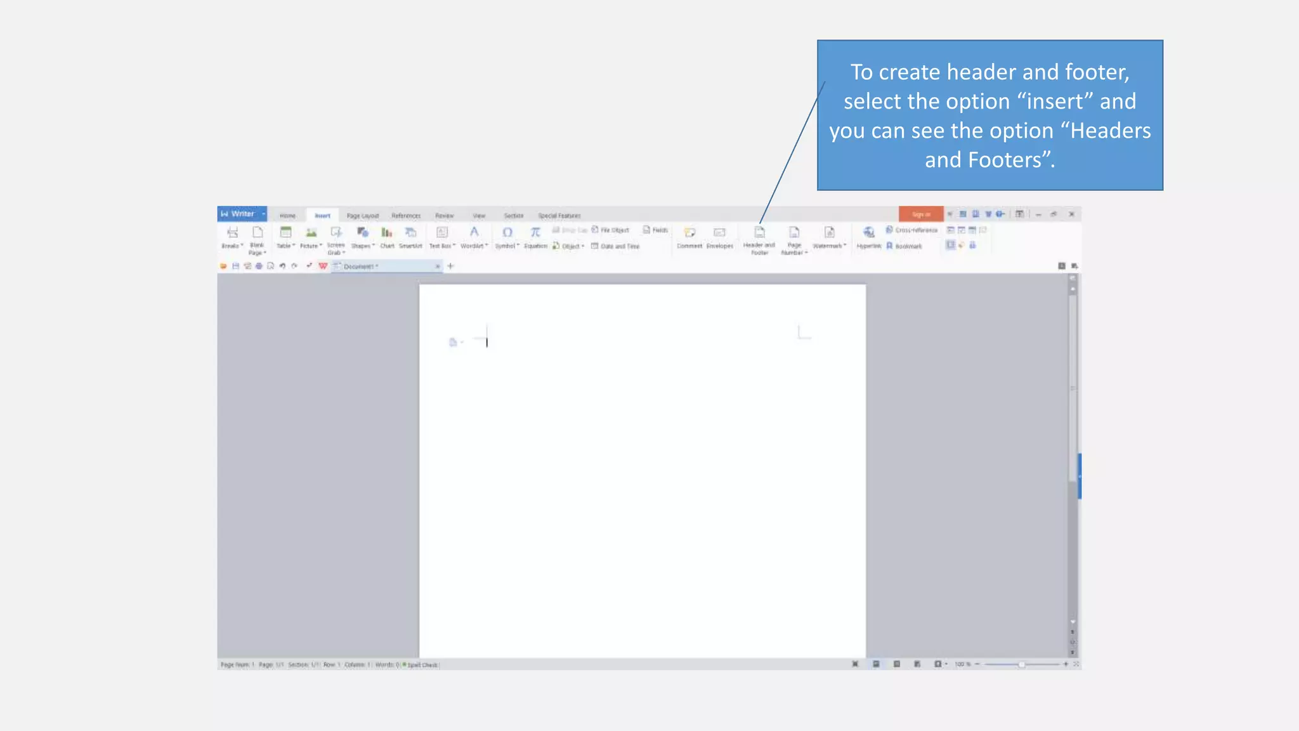Open the References tab
The height and width of the screenshot is (731, 1299).
[406, 216]
